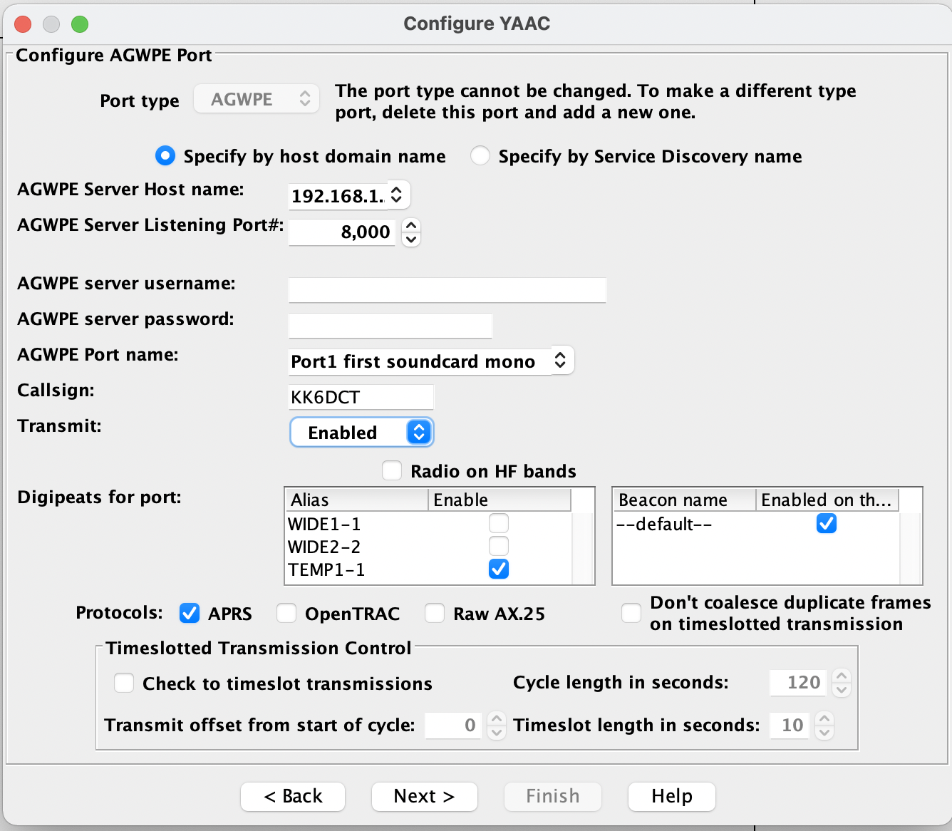Click the Next button
Screen dimensions: 952x831
tap(424, 797)
